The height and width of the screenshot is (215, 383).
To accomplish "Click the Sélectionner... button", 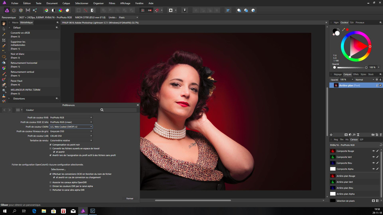I will pyautogui.click(x=58, y=170).
